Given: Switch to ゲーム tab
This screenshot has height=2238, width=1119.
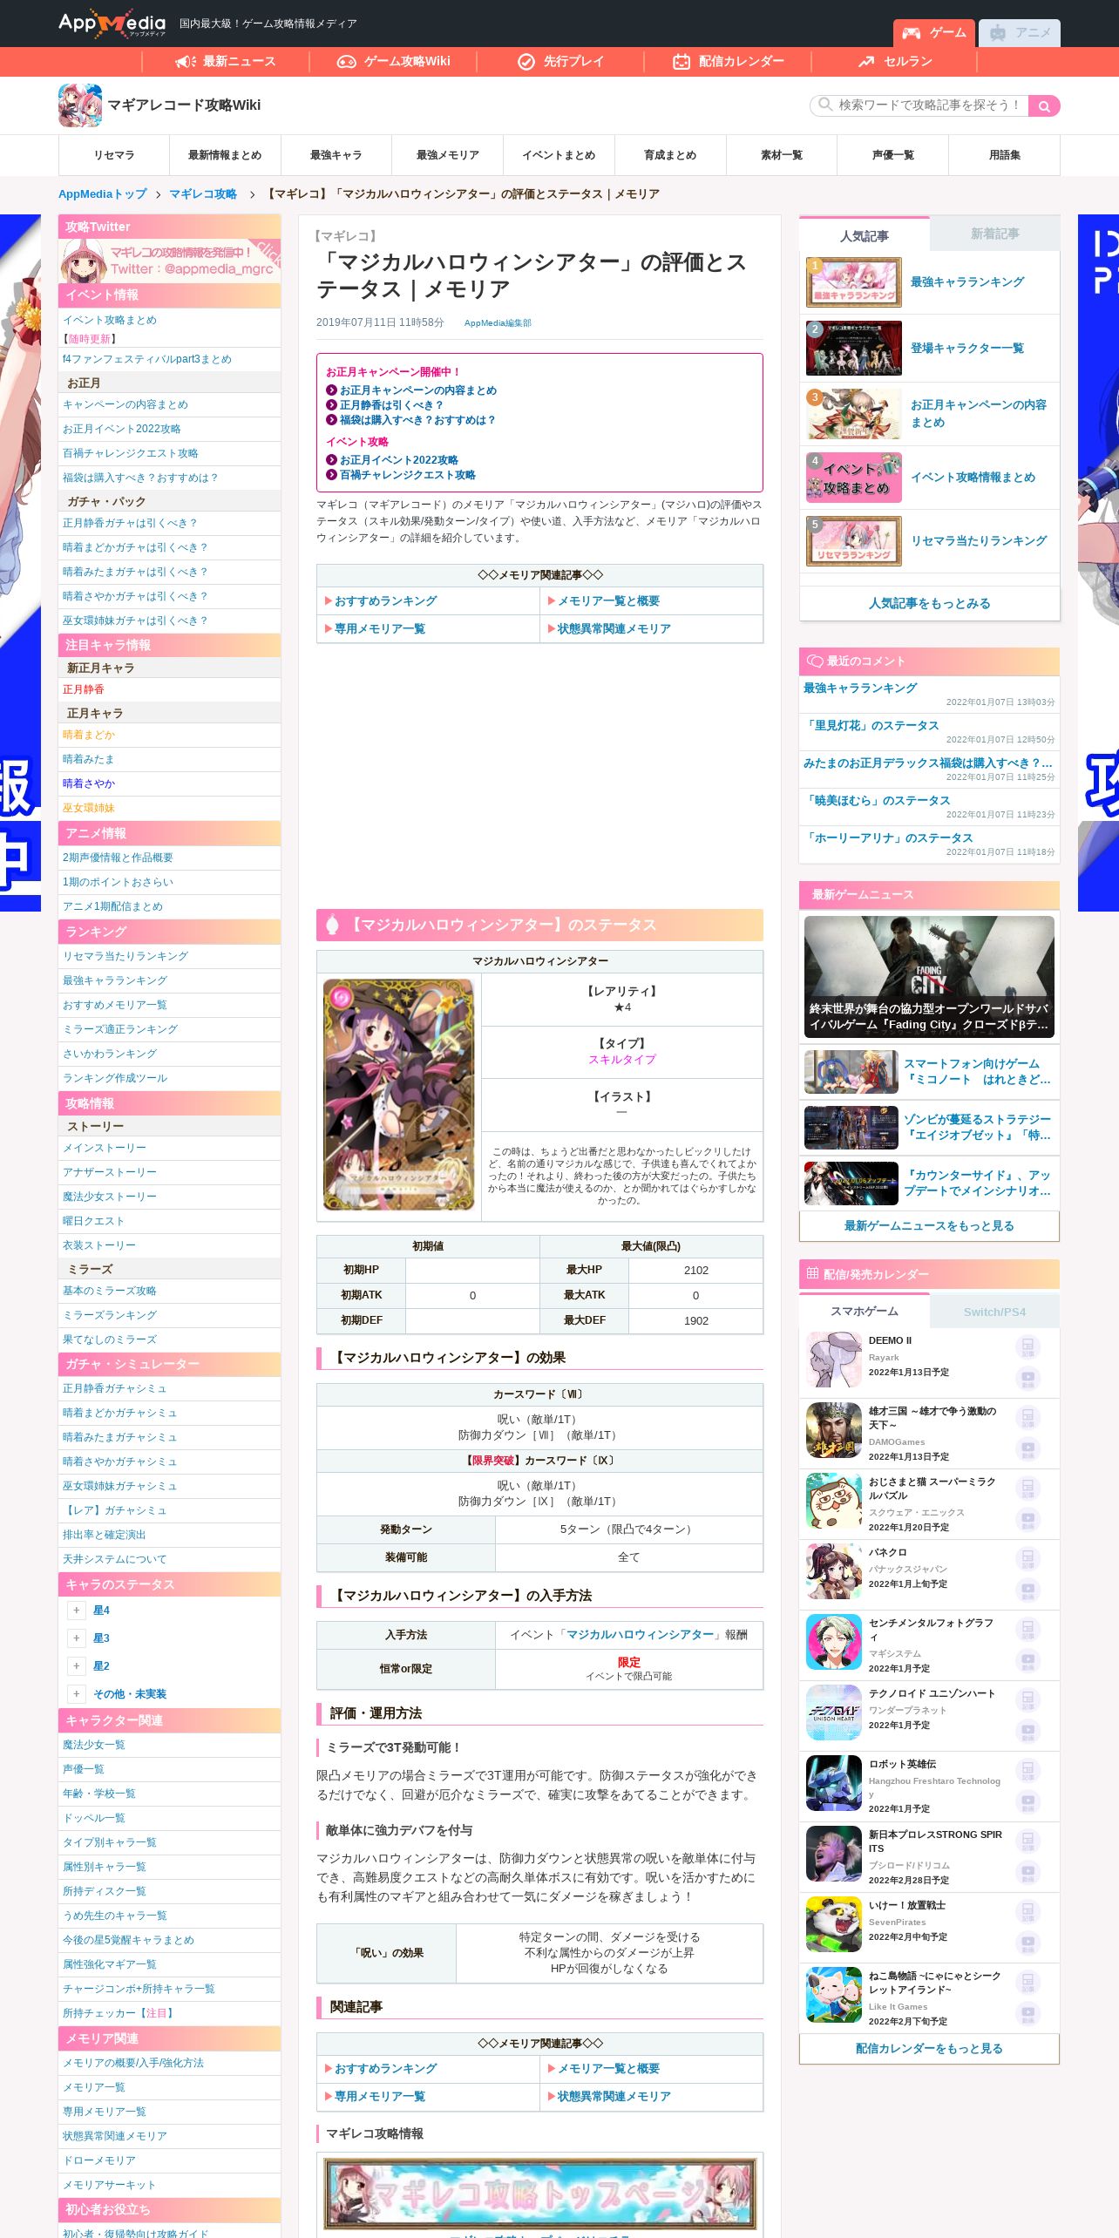Looking at the screenshot, I should pos(933,33).
